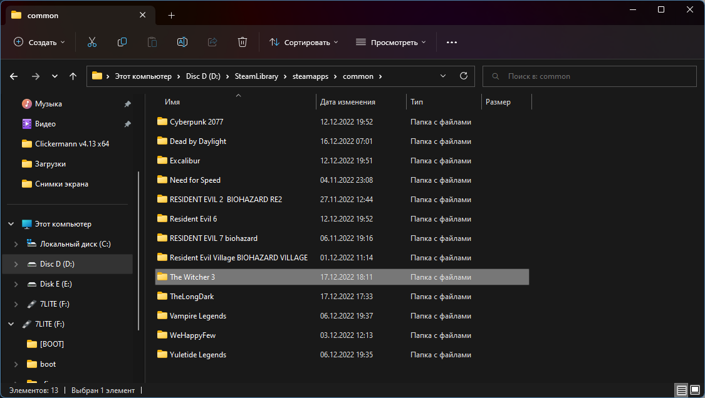Open the [BOOT] folder in tree

pyautogui.click(x=45, y=344)
